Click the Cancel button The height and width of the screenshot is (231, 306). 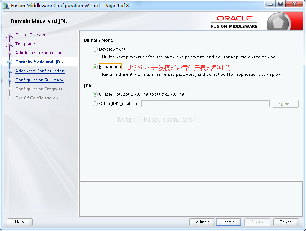click(x=286, y=222)
